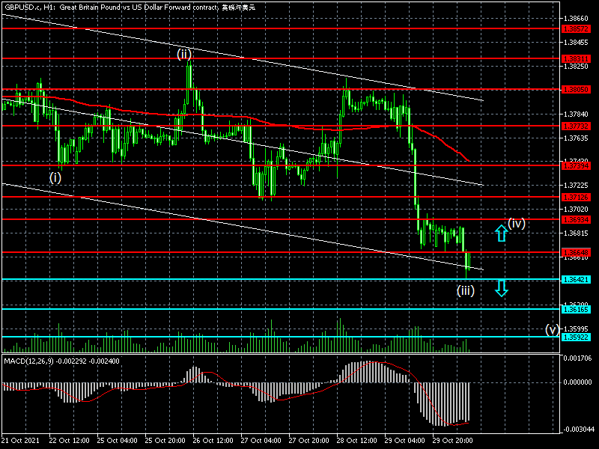Viewport: 599px width, 449px height.
Task: Click the red 1.37732 price level tag
Action: pyautogui.click(x=576, y=126)
